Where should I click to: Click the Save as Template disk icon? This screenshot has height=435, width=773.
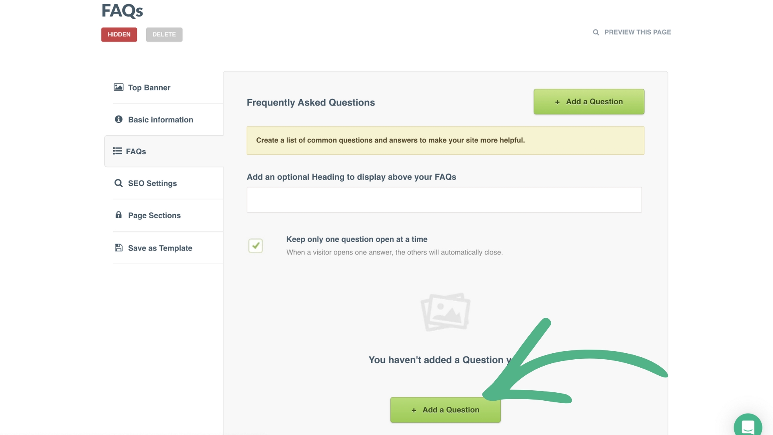(118, 248)
